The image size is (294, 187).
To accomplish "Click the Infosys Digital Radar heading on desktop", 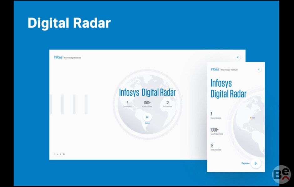I will tap(147, 93).
